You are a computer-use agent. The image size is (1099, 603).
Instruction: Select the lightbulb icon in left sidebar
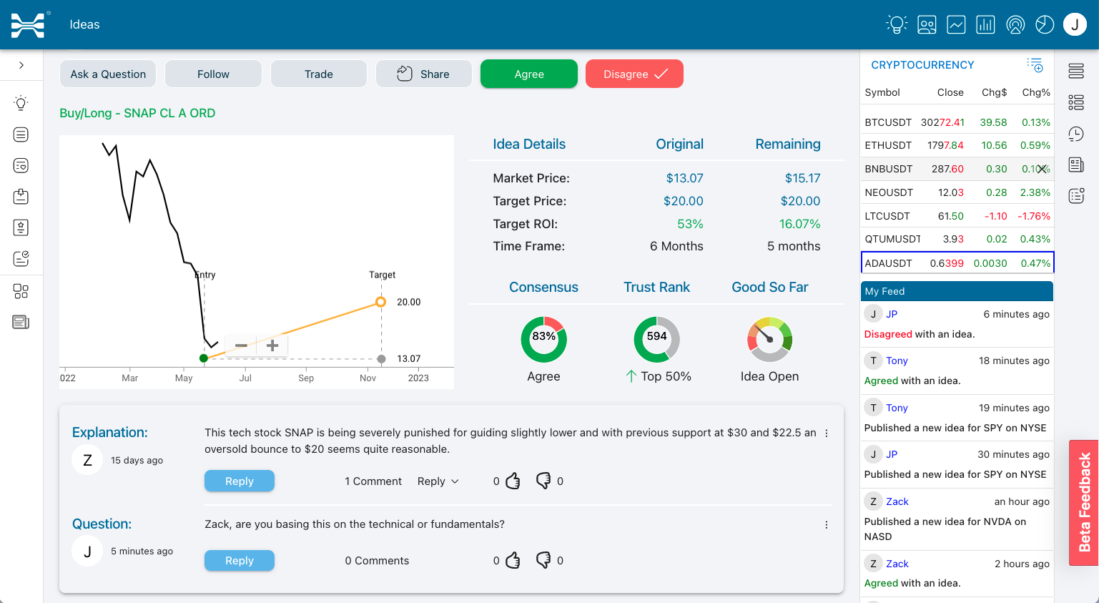pyautogui.click(x=21, y=103)
